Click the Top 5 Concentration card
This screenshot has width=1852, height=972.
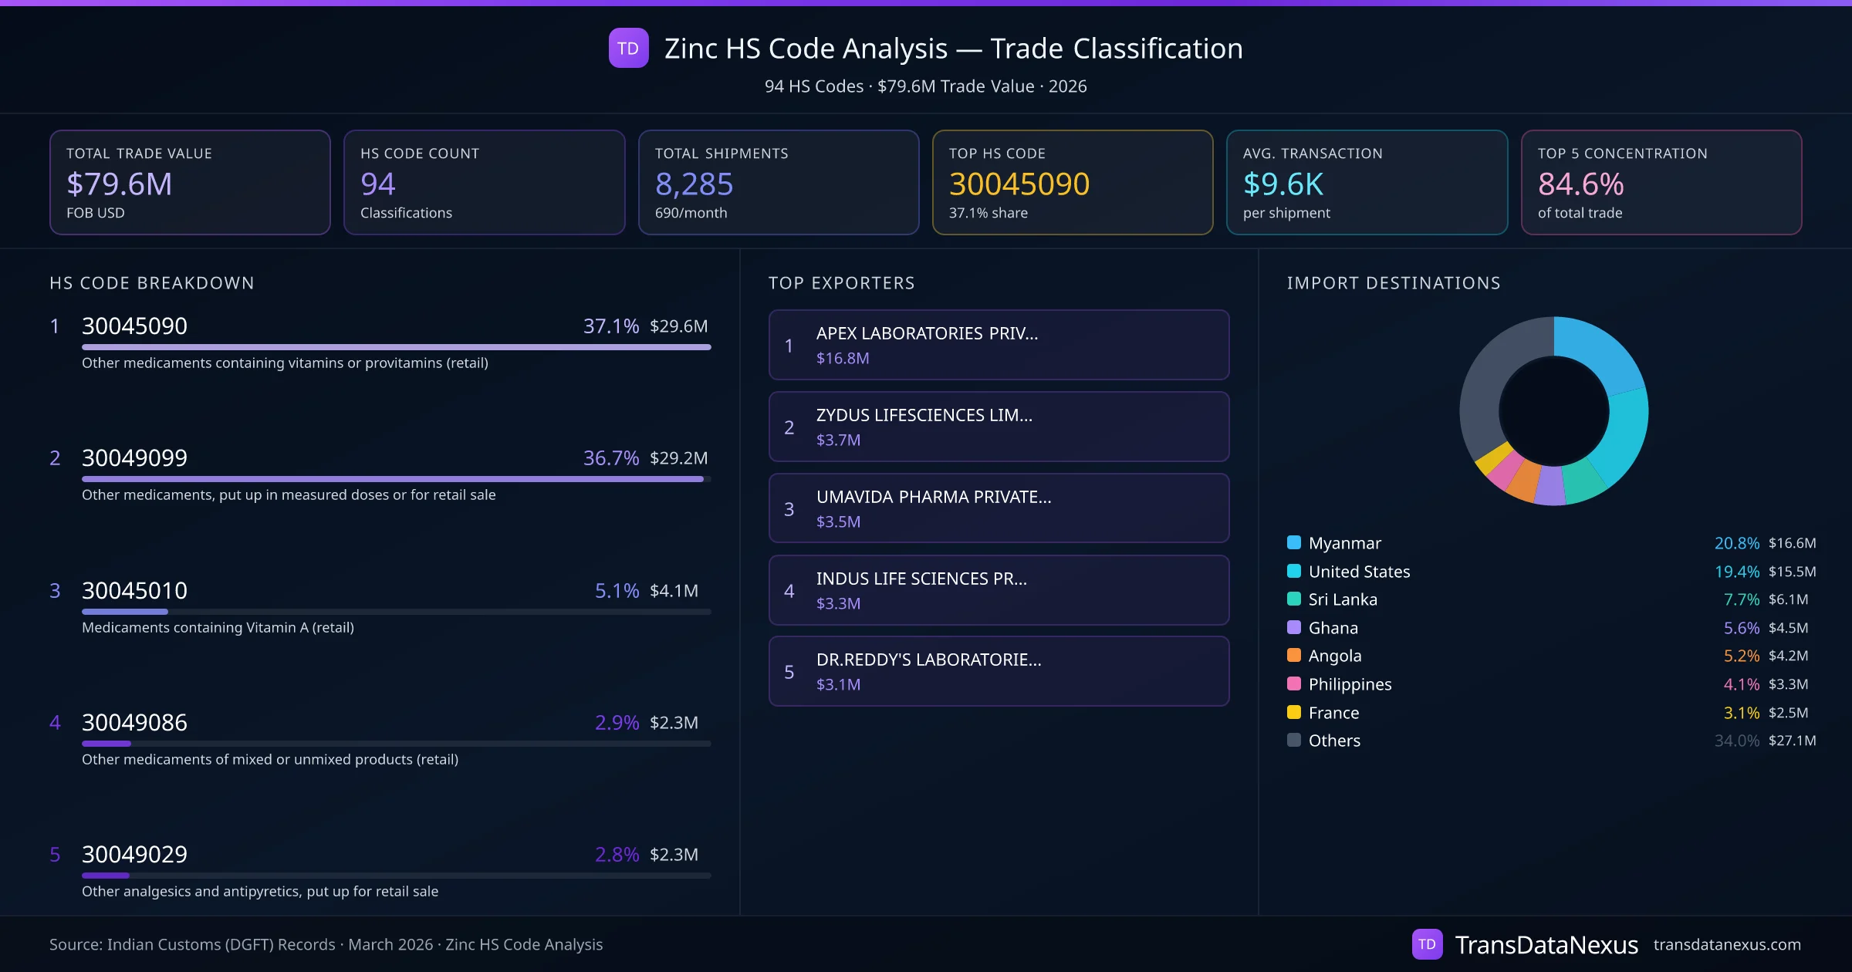click(1661, 182)
